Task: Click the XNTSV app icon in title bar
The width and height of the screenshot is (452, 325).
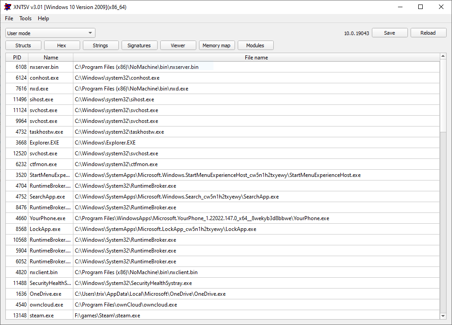Action: coord(8,7)
